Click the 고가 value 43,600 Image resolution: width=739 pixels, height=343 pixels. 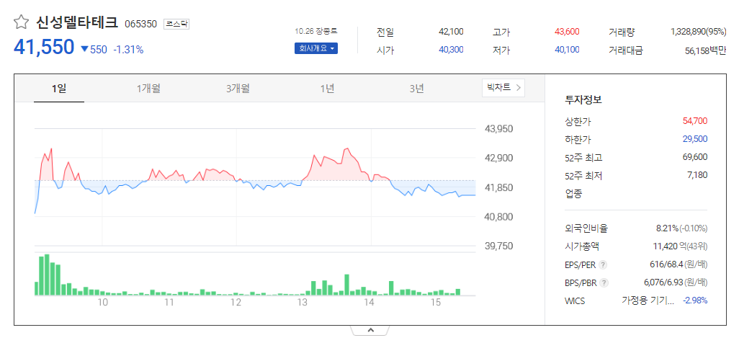[567, 32]
